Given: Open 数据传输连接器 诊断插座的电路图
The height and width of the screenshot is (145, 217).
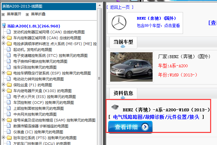Looking at the screenshot, I should [x=41, y=126].
